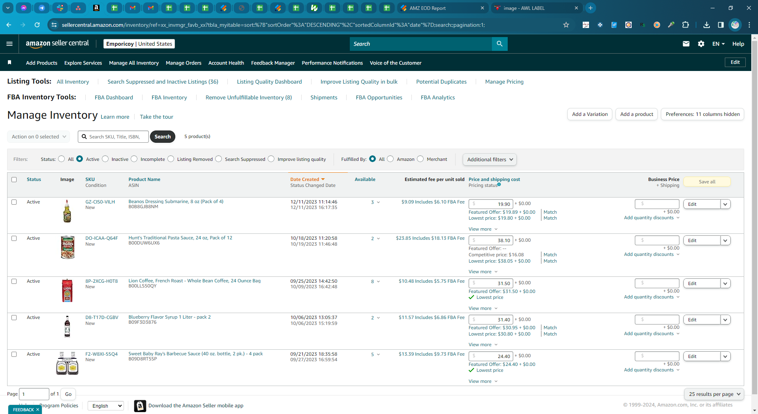Open the Manage Pricing link

pos(504,82)
